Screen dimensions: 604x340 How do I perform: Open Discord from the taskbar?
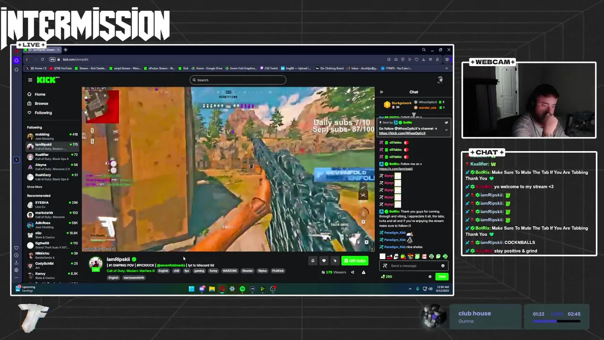pos(202,289)
